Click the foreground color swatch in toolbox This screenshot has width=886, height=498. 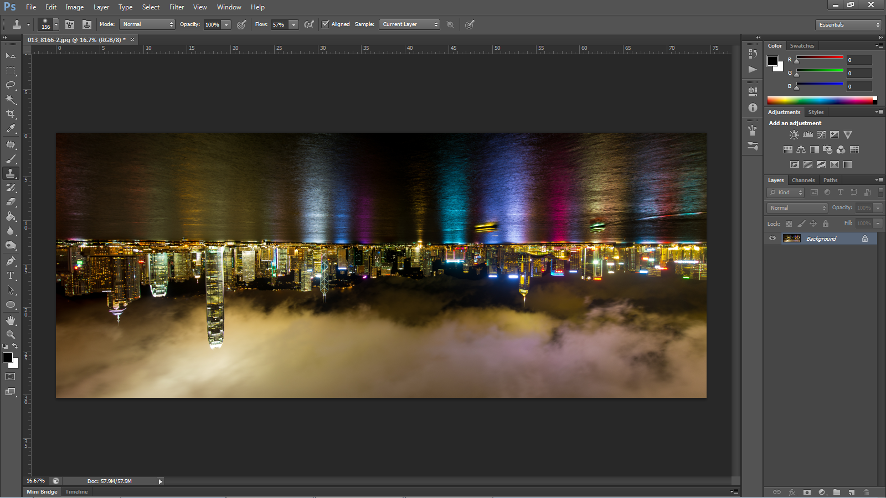tap(8, 357)
